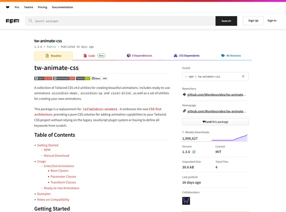The image size is (286, 212).
Task: Switch to the 46 Versions tab
Action: point(231,55)
